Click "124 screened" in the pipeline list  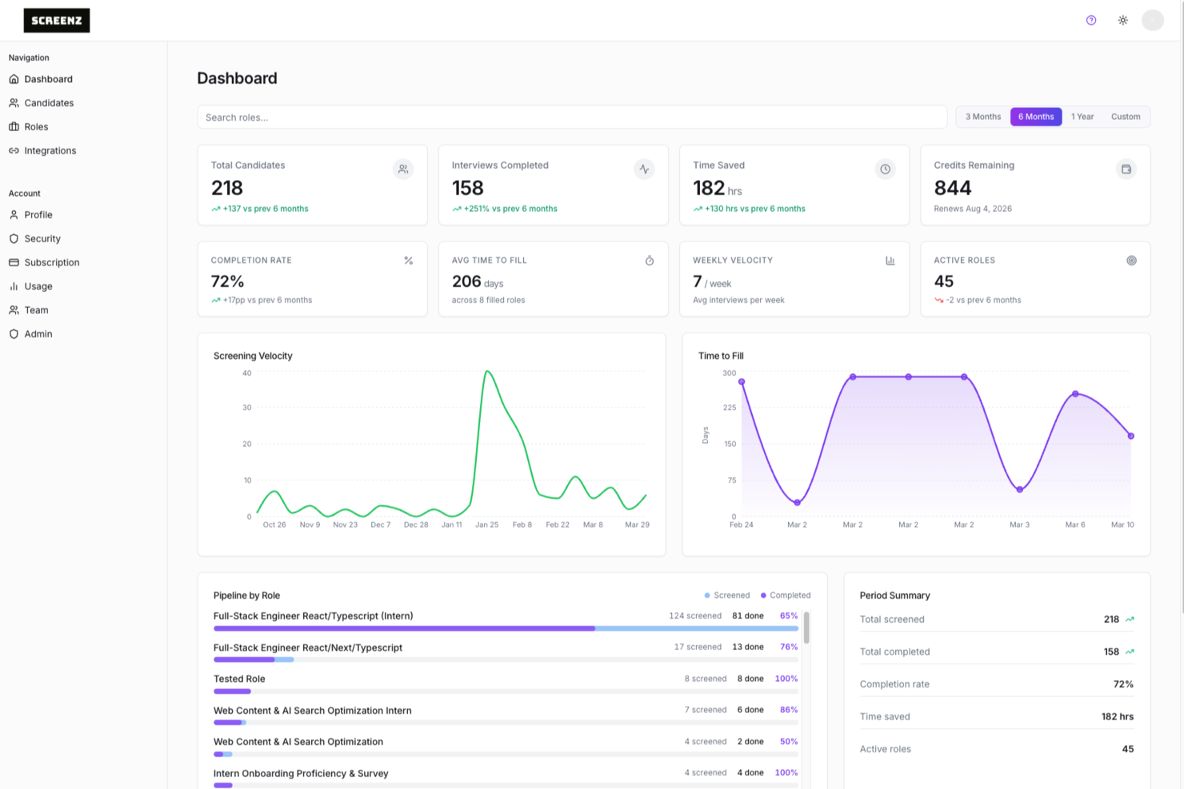click(695, 616)
